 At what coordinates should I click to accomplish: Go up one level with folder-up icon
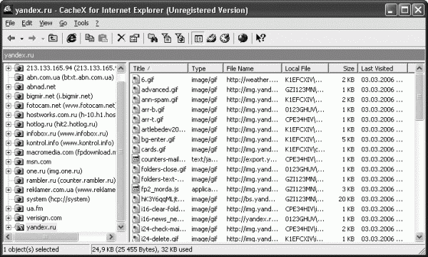53,38
